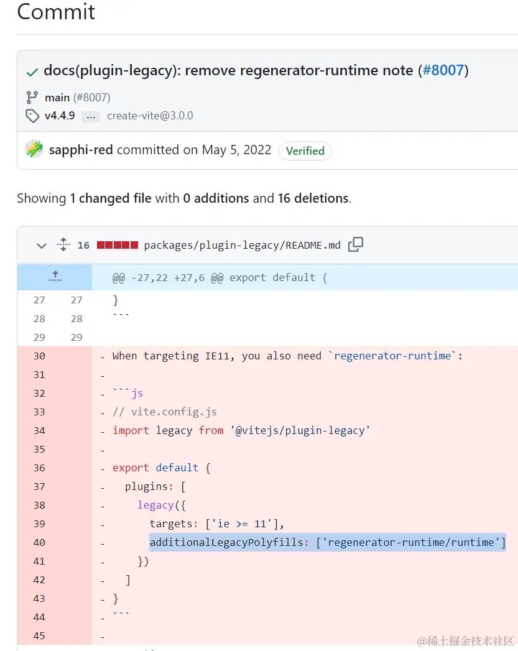Expand hidden lines above the diff hunk
This screenshot has height=651, width=518.
click(x=55, y=277)
